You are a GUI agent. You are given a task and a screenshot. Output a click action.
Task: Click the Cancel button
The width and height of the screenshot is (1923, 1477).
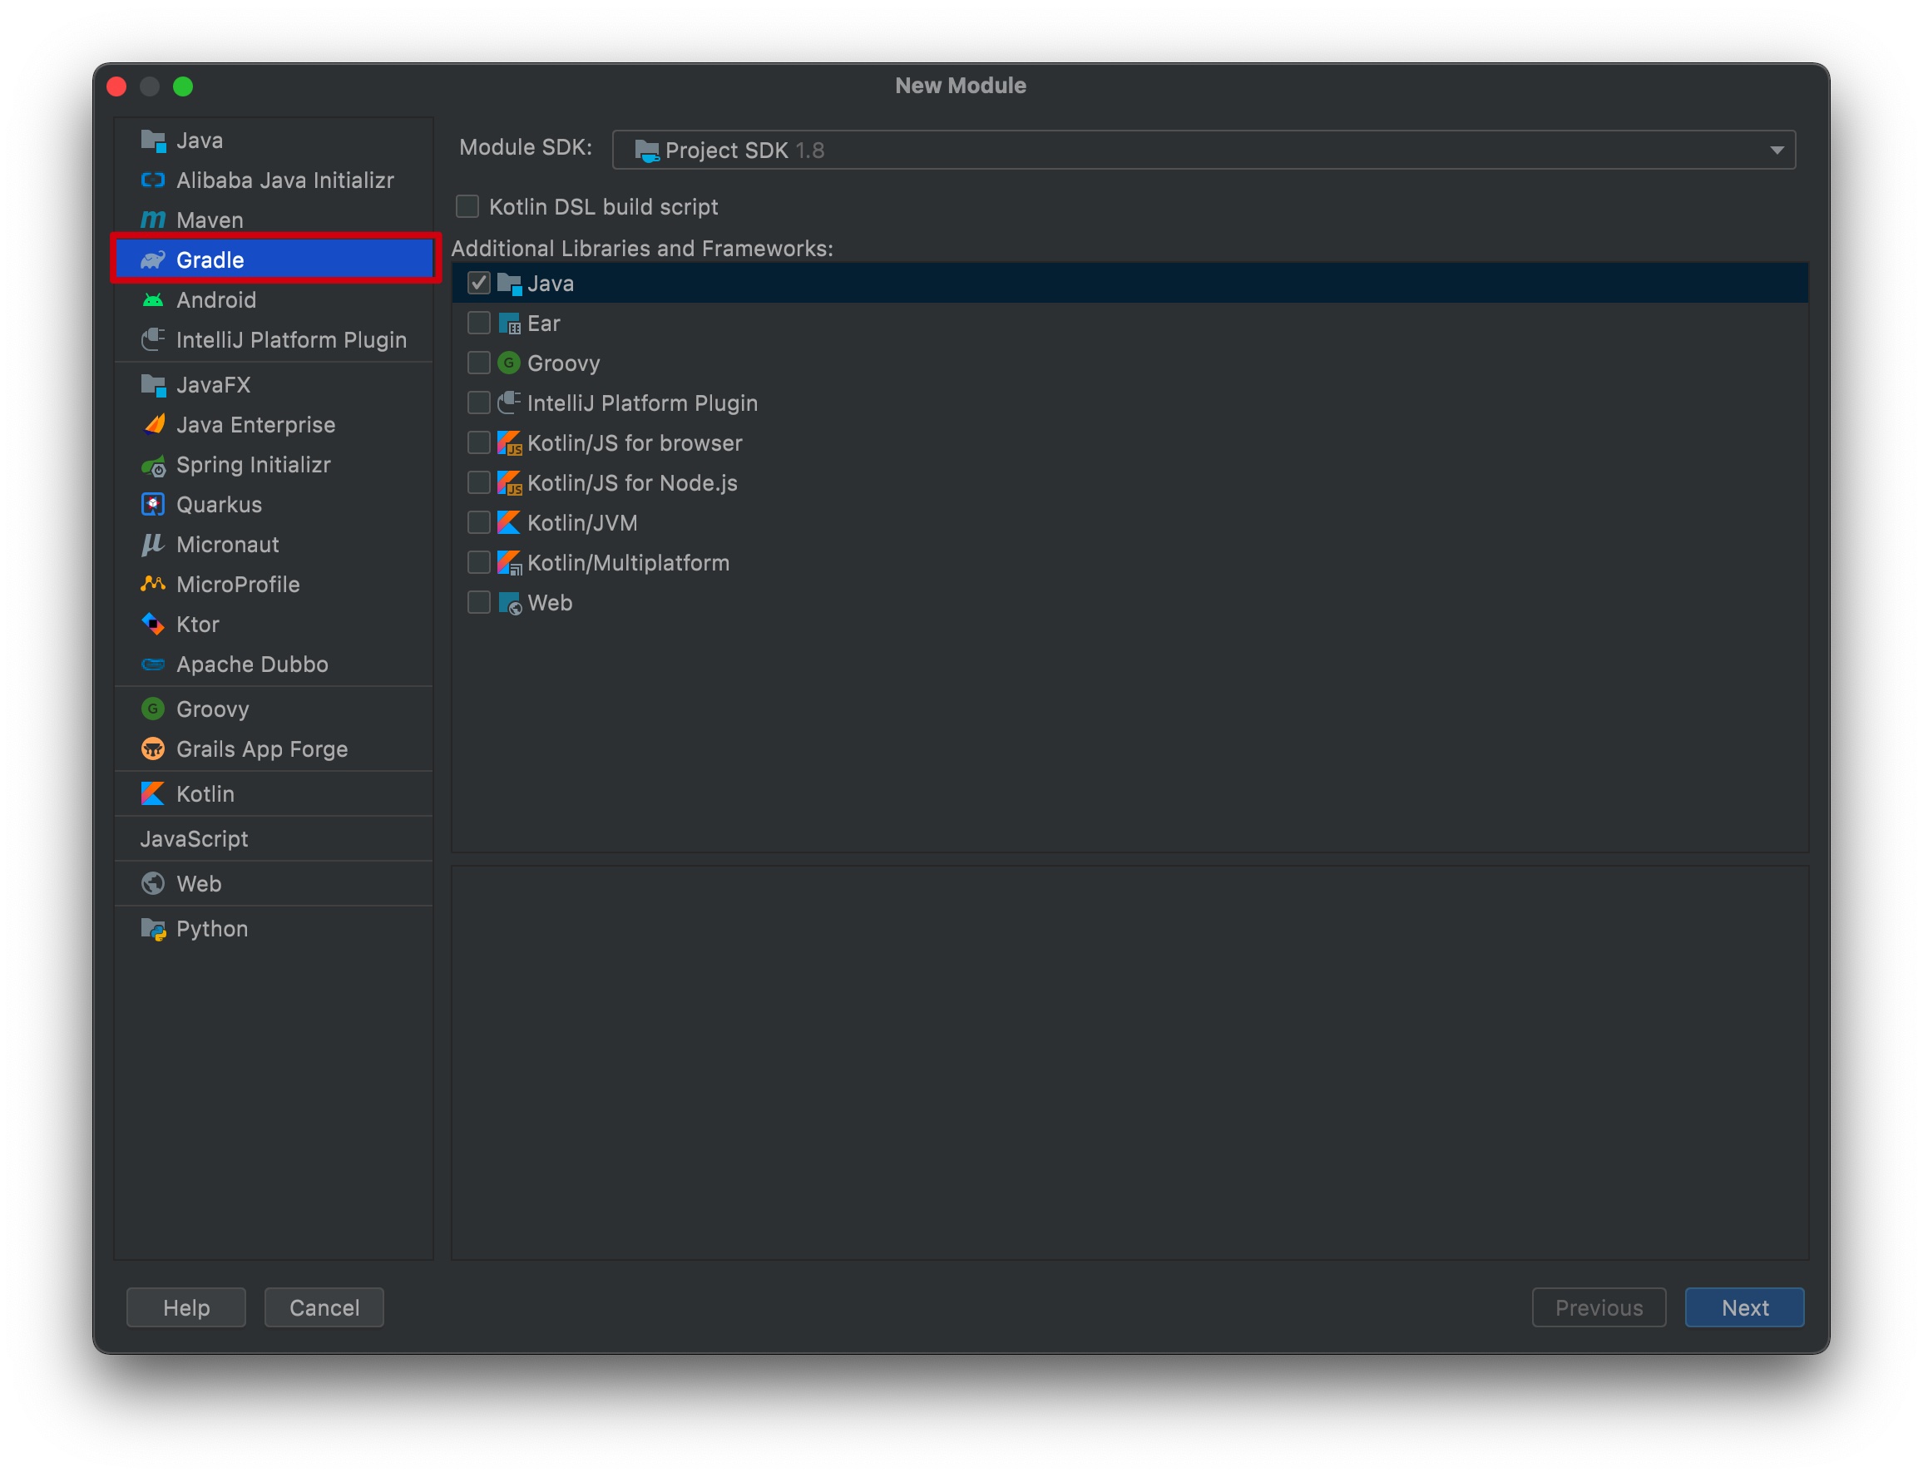pos(324,1307)
